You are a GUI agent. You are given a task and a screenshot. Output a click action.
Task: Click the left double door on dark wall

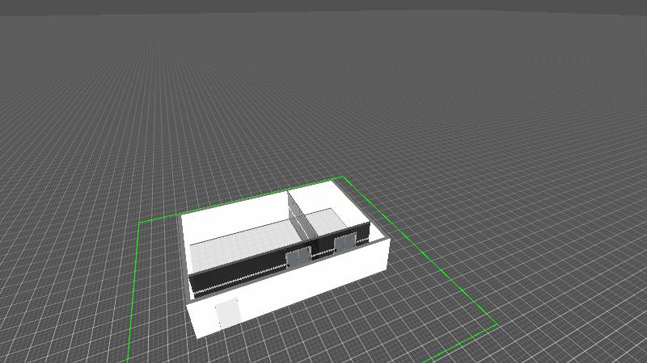[297, 258]
